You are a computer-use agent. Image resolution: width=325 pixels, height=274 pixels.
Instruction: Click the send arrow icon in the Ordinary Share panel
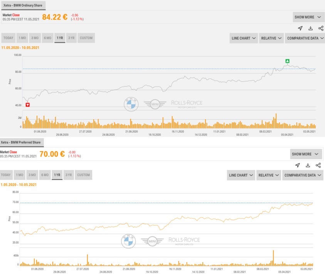[300, 28]
